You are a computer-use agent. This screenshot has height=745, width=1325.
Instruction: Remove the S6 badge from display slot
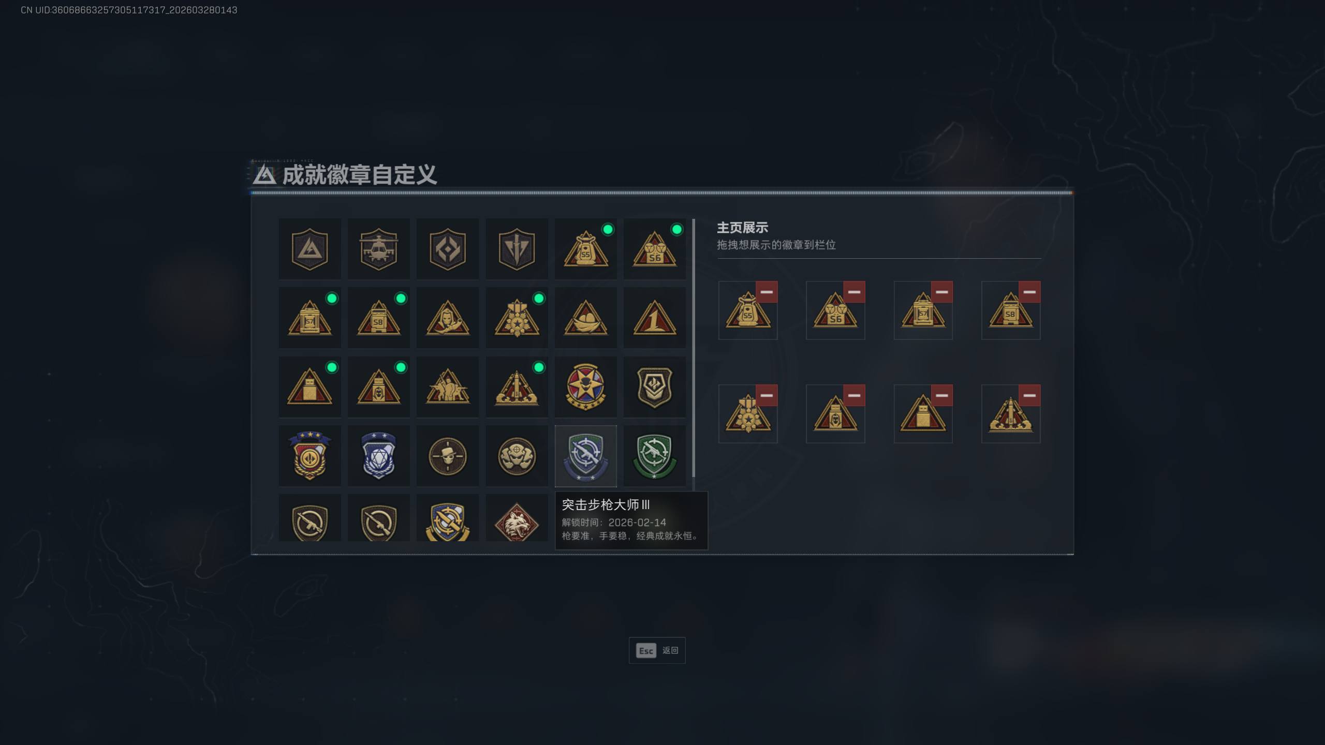pos(854,292)
